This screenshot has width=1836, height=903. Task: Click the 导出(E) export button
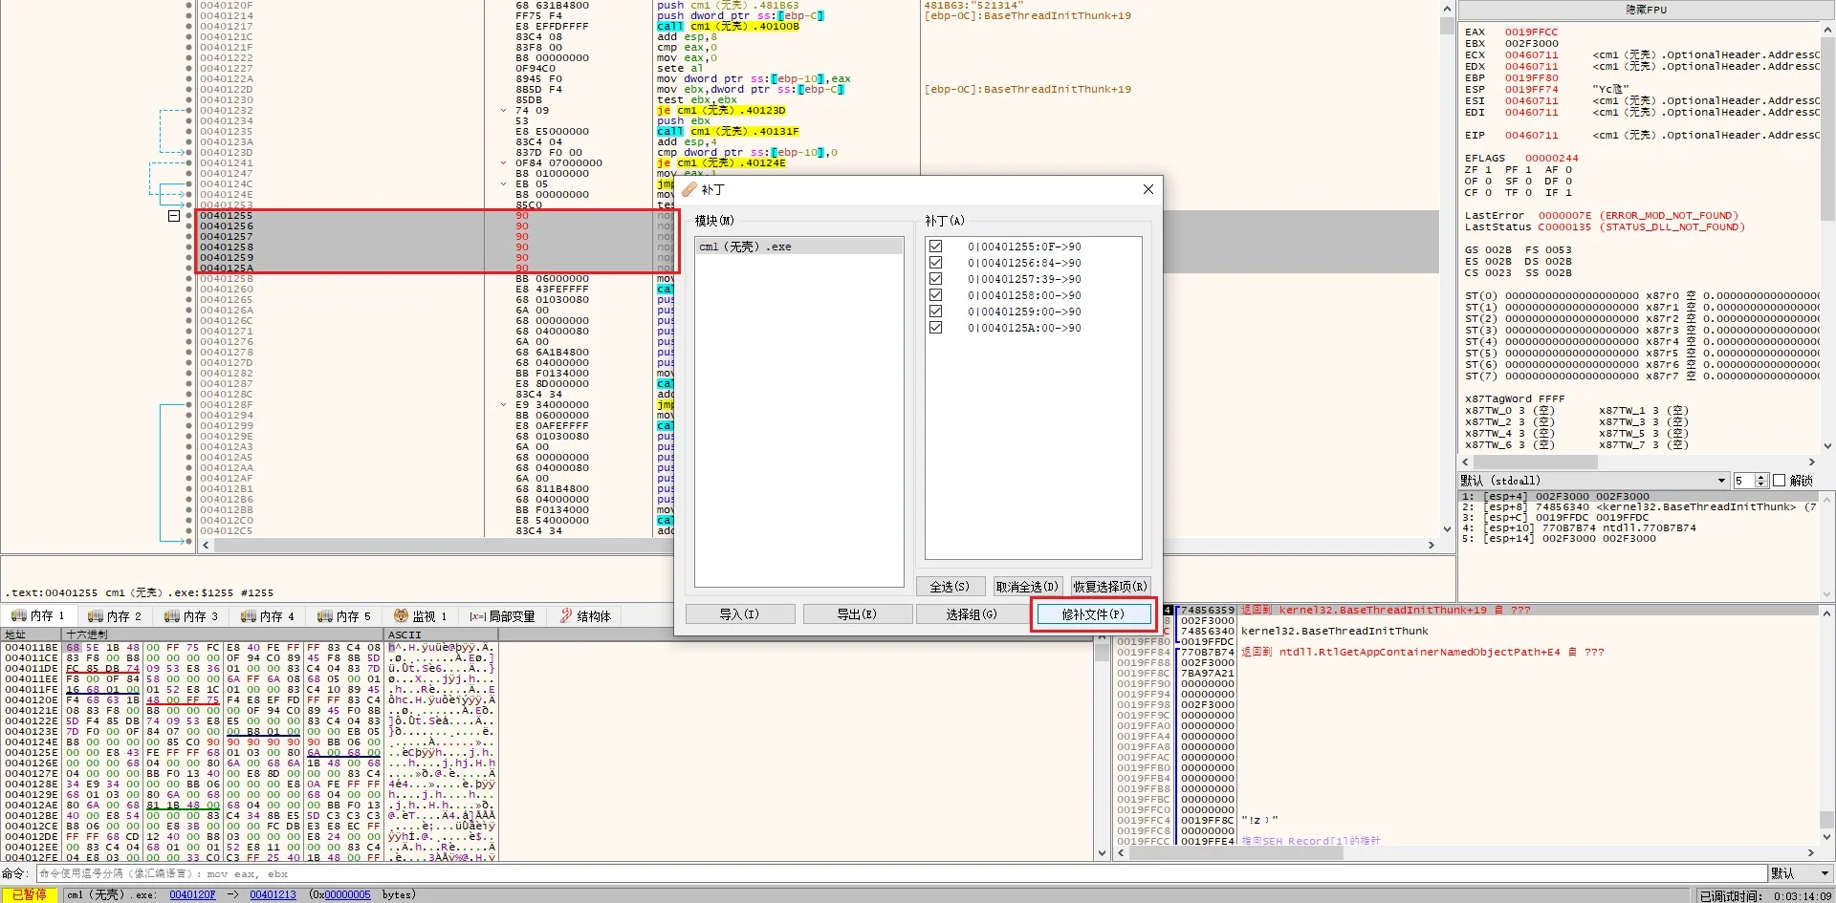857,614
